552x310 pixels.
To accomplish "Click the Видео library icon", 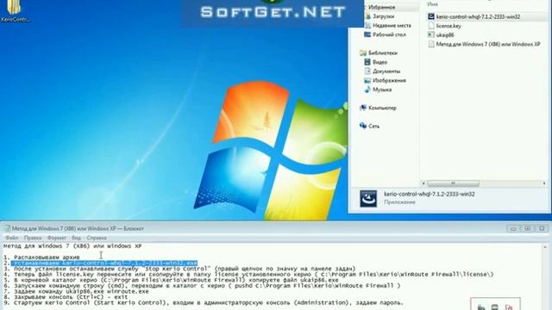I will coord(367,62).
